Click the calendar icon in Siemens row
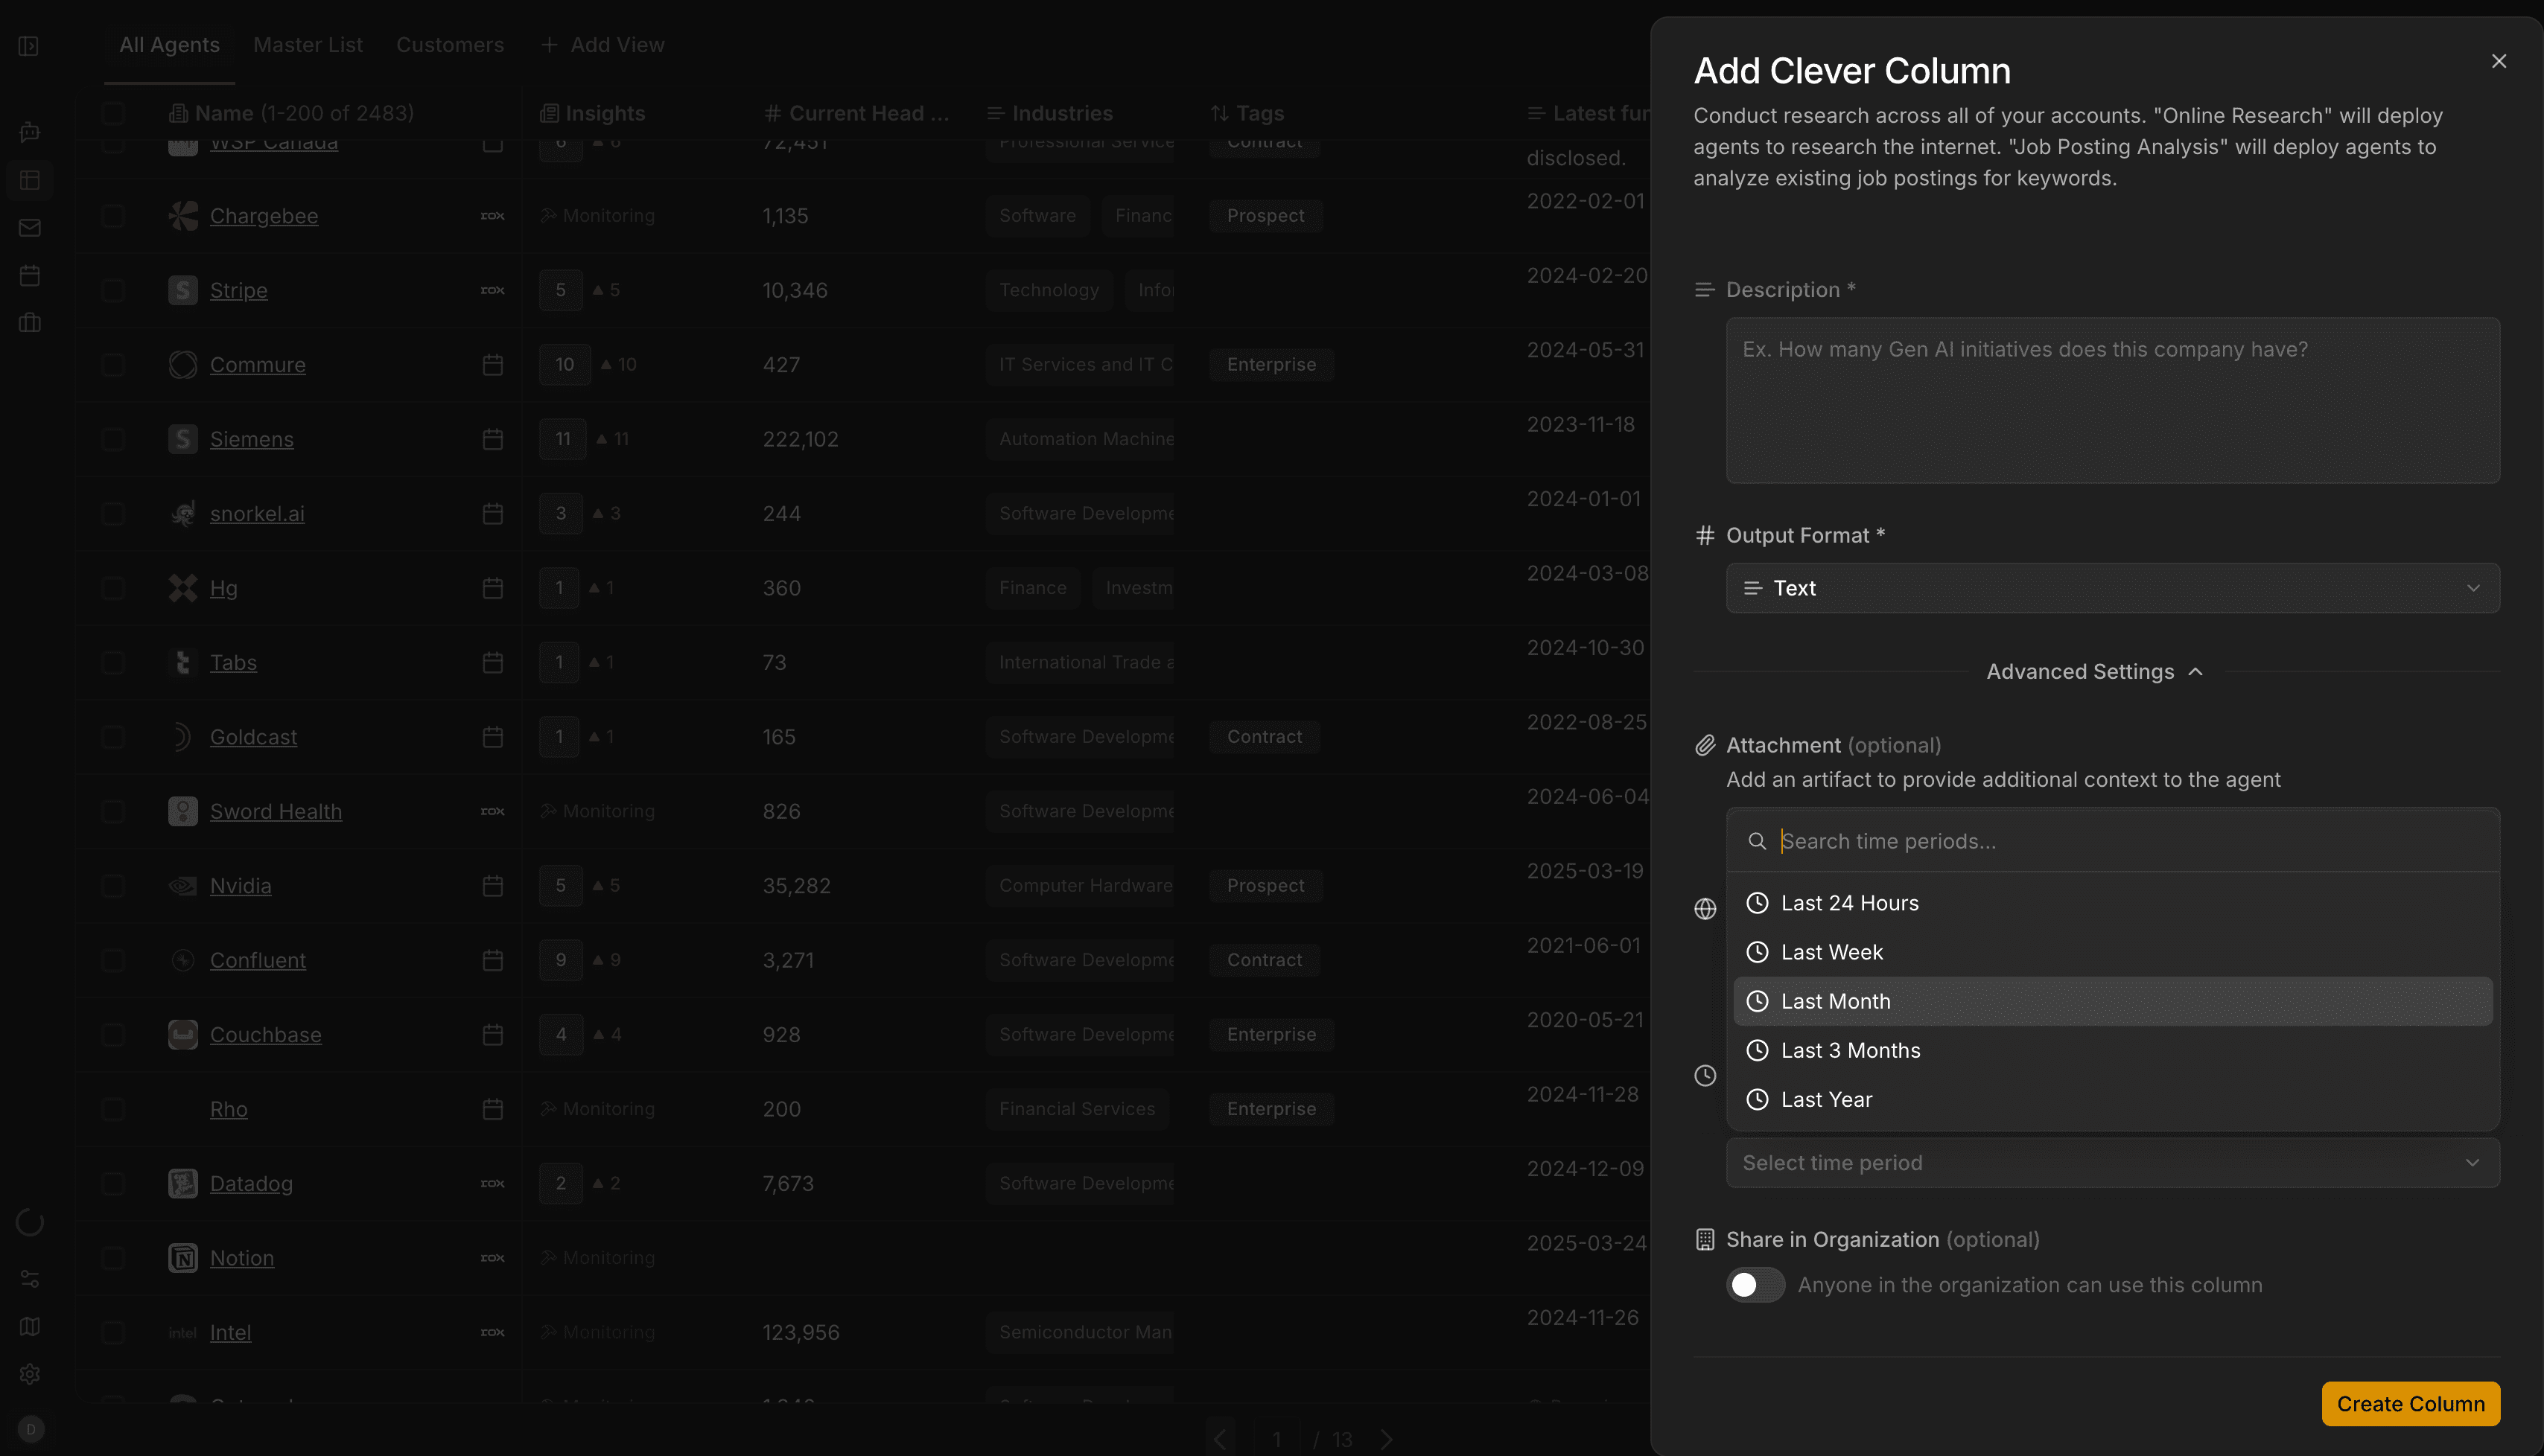 [x=492, y=439]
